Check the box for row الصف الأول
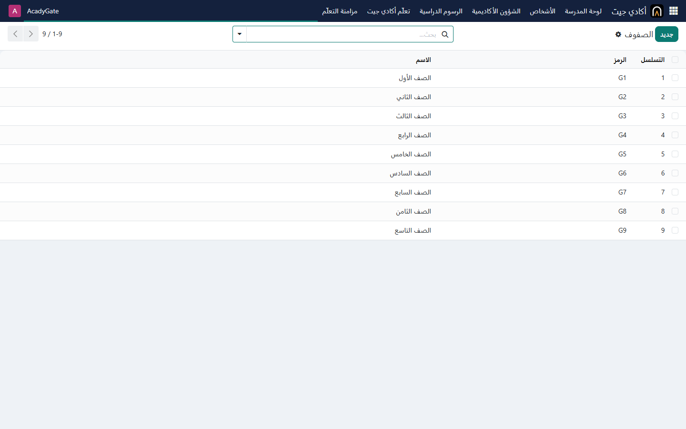686x429 pixels. click(675, 78)
